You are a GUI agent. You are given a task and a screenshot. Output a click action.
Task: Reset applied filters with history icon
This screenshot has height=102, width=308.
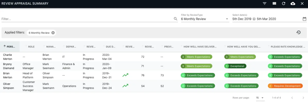tap(299, 32)
